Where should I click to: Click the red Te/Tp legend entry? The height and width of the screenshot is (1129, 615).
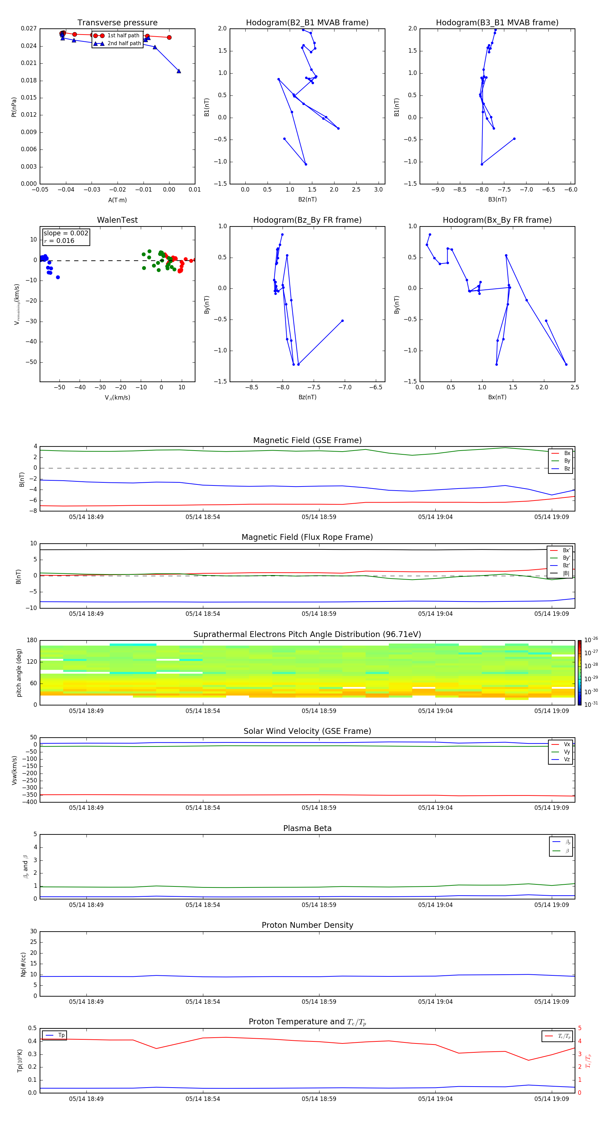click(x=558, y=1037)
